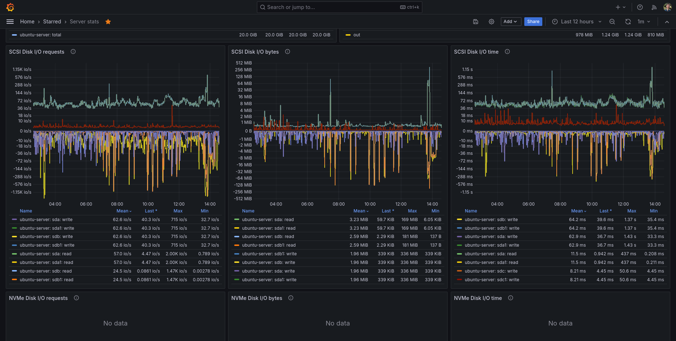Show info for SCSI Disk I/O requests
Screen dimensions: 676x341
click(73, 52)
